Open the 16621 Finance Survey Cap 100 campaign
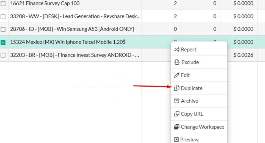Screen dimensions: 265x143 pyautogui.click(x=45, y=4)
